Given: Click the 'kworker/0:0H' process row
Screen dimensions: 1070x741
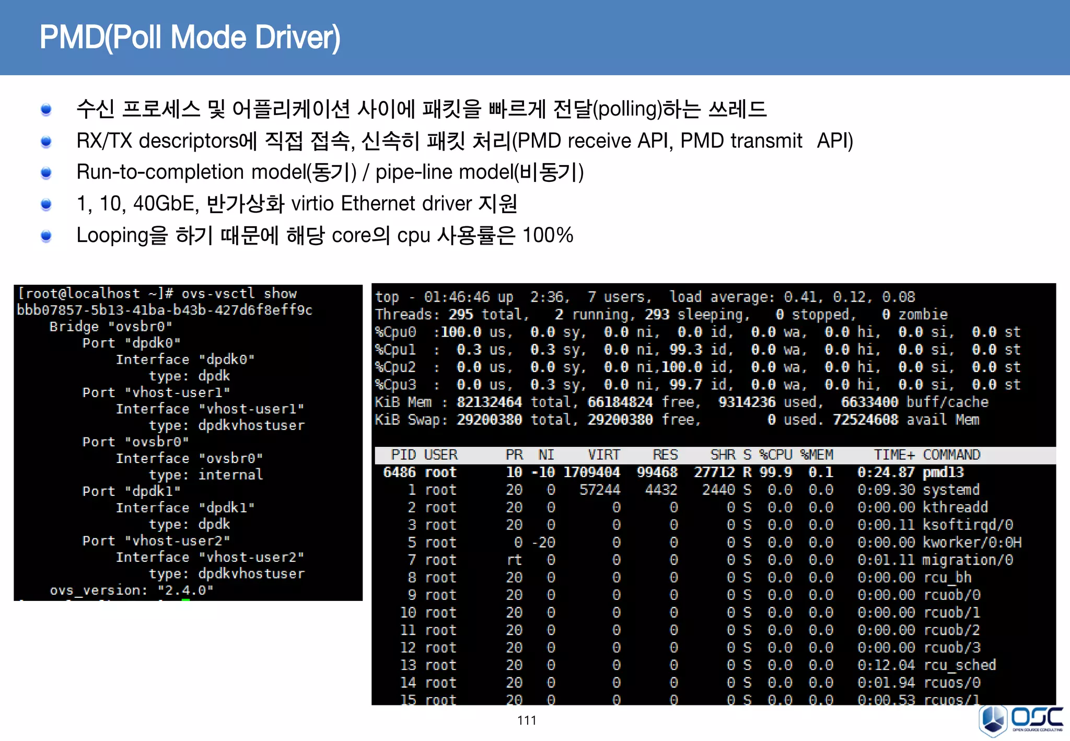Looking at the screenshot, I should point(714,542).
